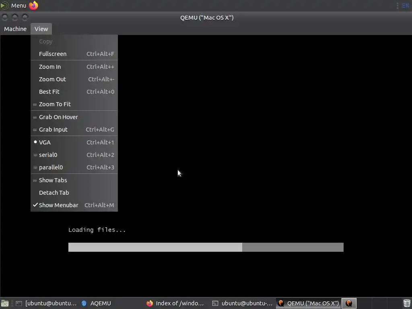The height and width of the screenshot is (309, 412).
Task: Launch Firefox from top panel icon
Action: pyautogui.click(x=33, y=6)
